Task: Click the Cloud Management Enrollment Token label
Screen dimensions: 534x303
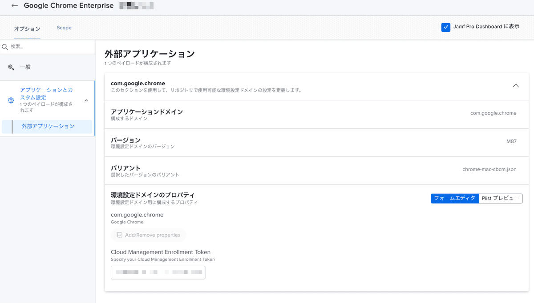Action: [x=161, y=252]
